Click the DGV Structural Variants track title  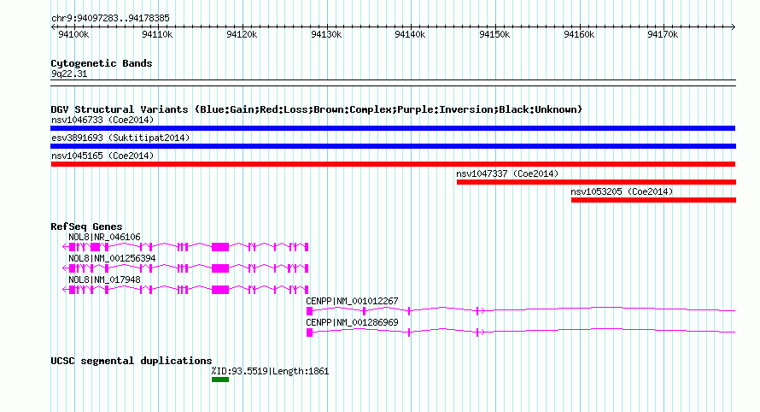317,109
